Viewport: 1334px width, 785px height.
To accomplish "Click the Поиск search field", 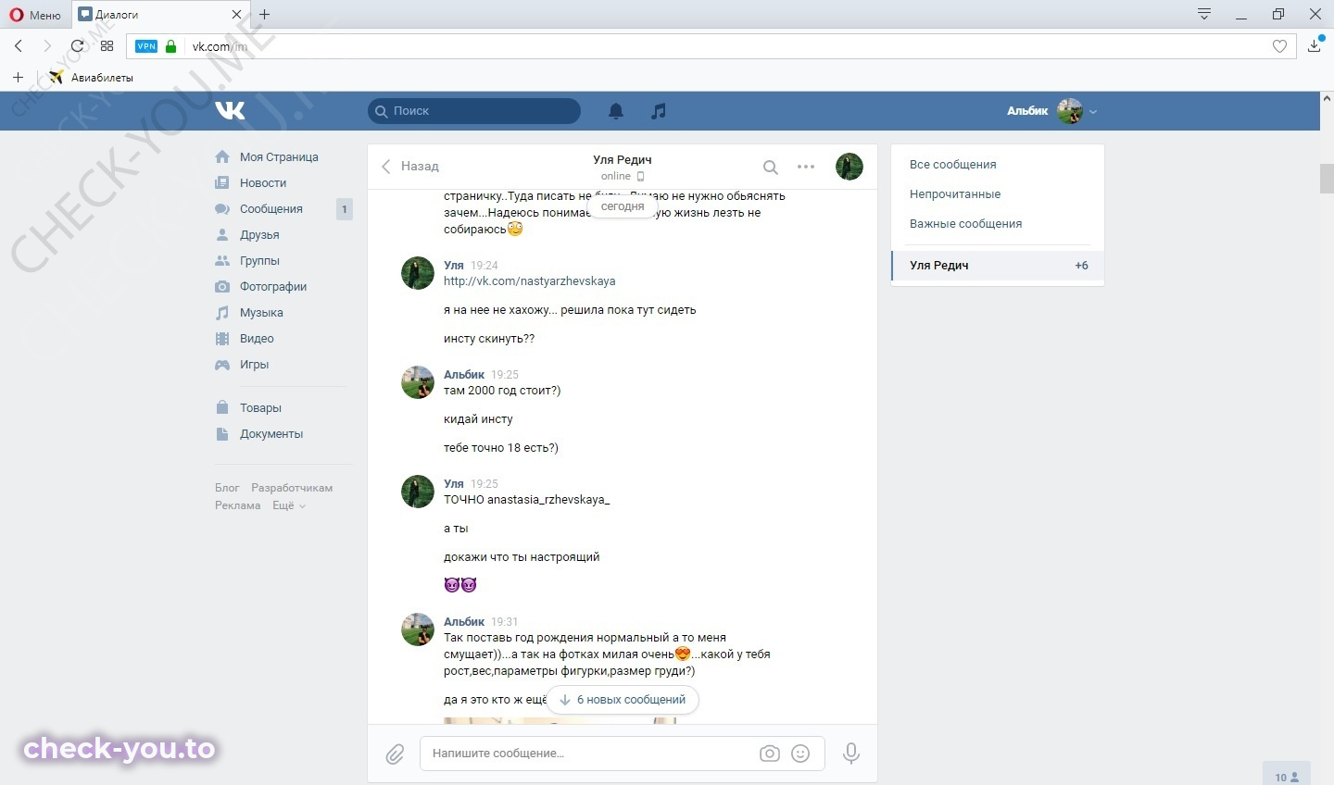I will 474,111.
